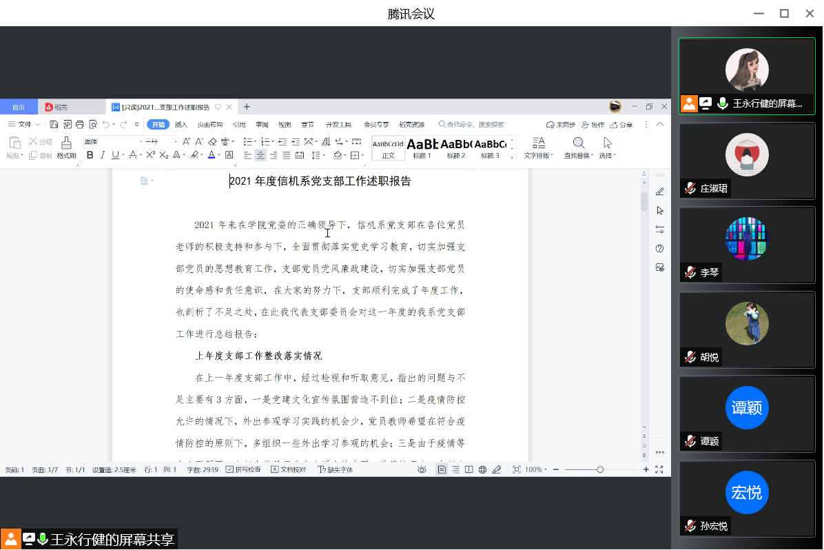This screenshot has width=824, height=550.
Task: Select the center alignment icon
Action: click(x=260, y=155)
